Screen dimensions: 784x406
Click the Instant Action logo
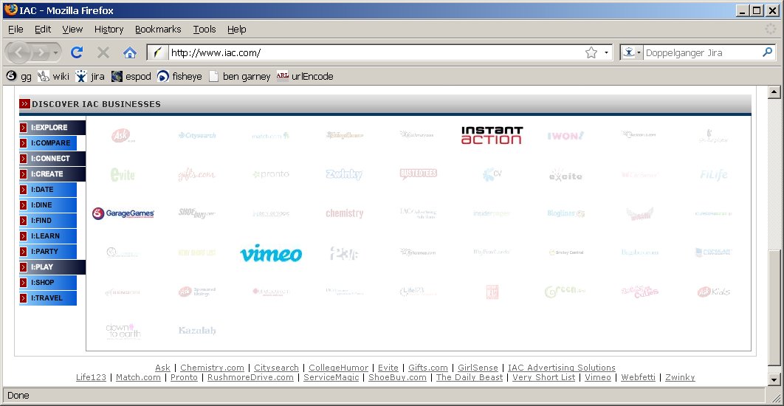492,135
